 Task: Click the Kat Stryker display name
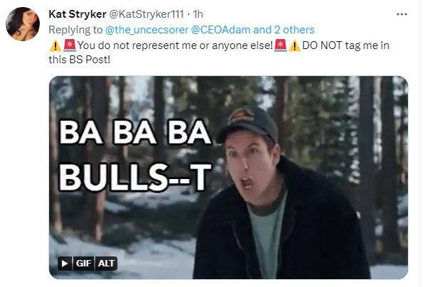click(x=77, y=14)
